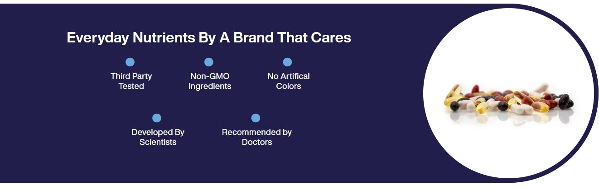Select the word Scientists under Developed By
The height and width of the screenshot is (190, 599).
click(158, 142)
